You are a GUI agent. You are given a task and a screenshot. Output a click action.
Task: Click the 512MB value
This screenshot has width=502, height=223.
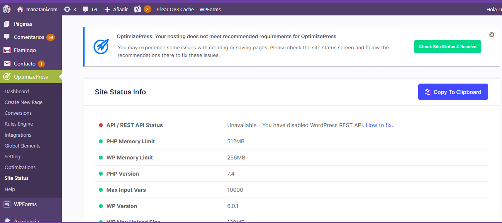[x=236, y=141]
